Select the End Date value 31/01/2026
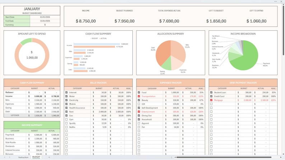Image resolution: width=285 pixels, height=160 pixels. pos(45,21)
